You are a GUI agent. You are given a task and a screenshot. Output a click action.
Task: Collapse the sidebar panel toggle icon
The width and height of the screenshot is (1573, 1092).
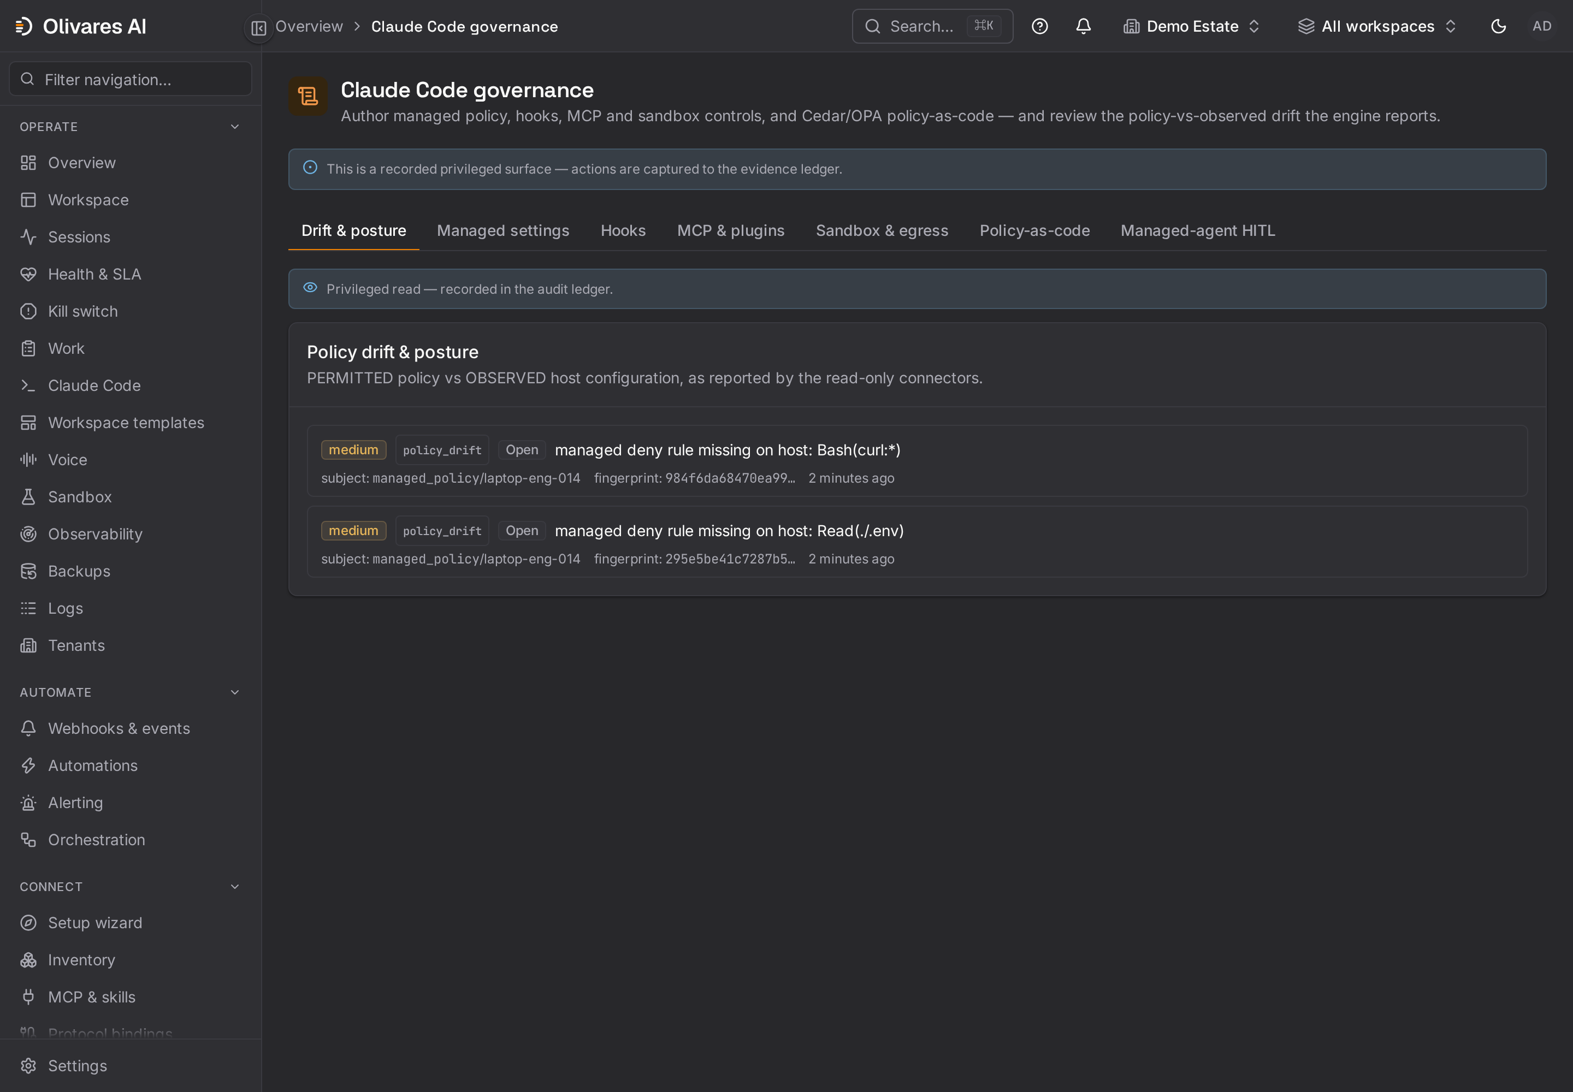click(x=259, y=27)
